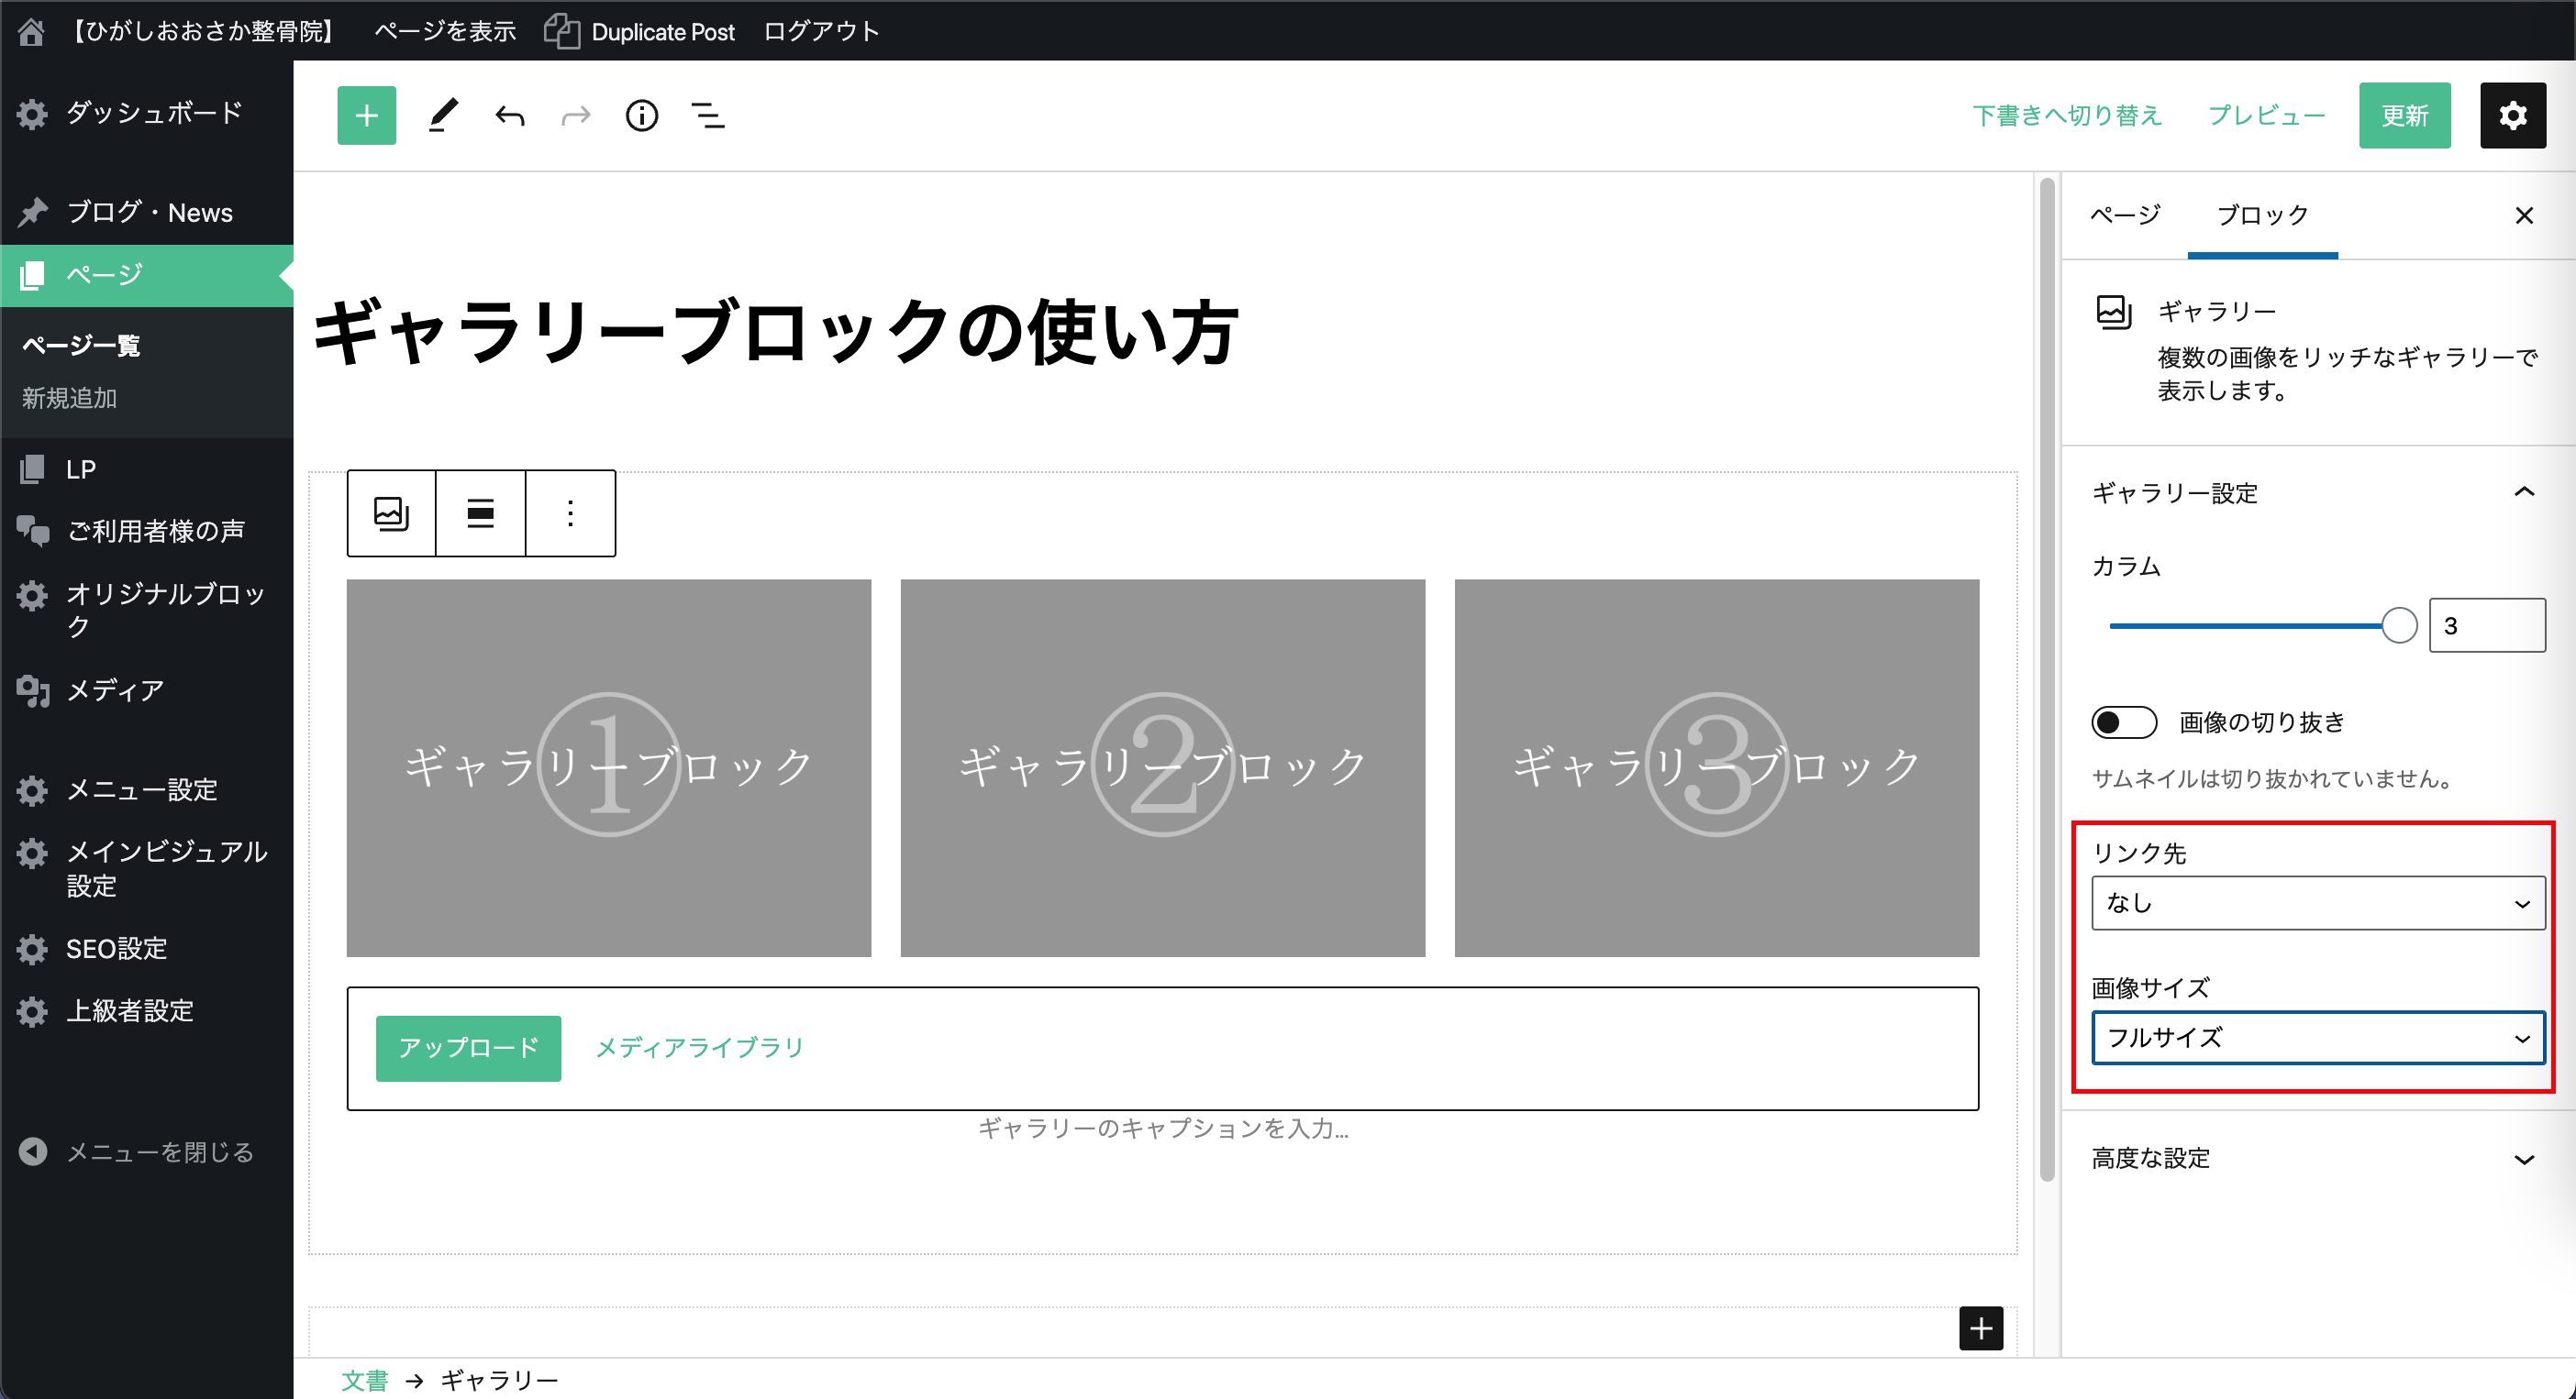Open the document info circle icon

click(x=641, y=116)
